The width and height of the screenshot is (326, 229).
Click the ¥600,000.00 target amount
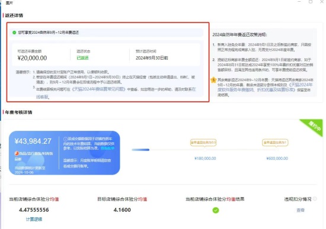[277, 159]
